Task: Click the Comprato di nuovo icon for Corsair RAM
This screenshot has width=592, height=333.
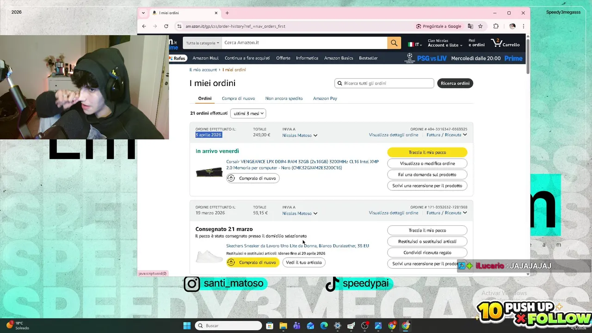Action: pos(231,178)
